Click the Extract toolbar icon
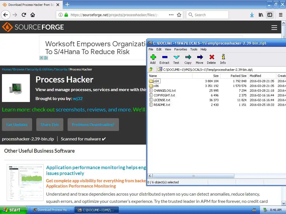The image size is (286, 214). point(164,59)
